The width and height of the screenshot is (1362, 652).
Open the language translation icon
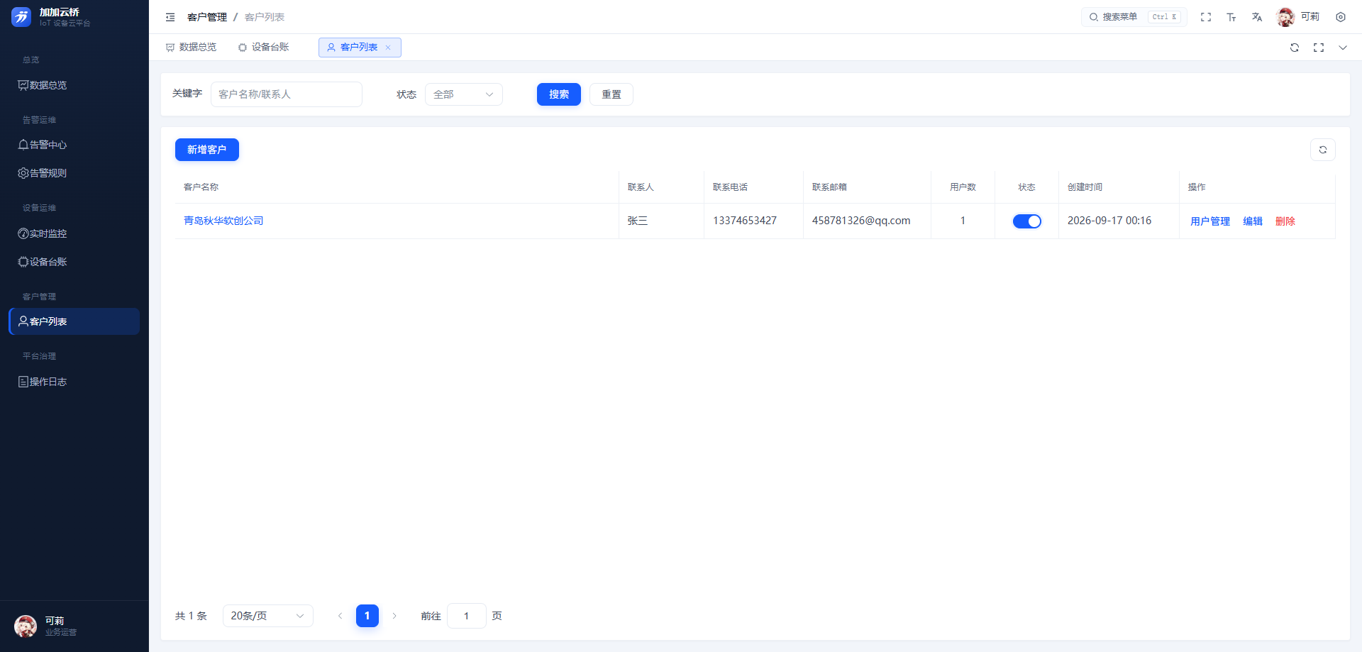coord(1257,17)
